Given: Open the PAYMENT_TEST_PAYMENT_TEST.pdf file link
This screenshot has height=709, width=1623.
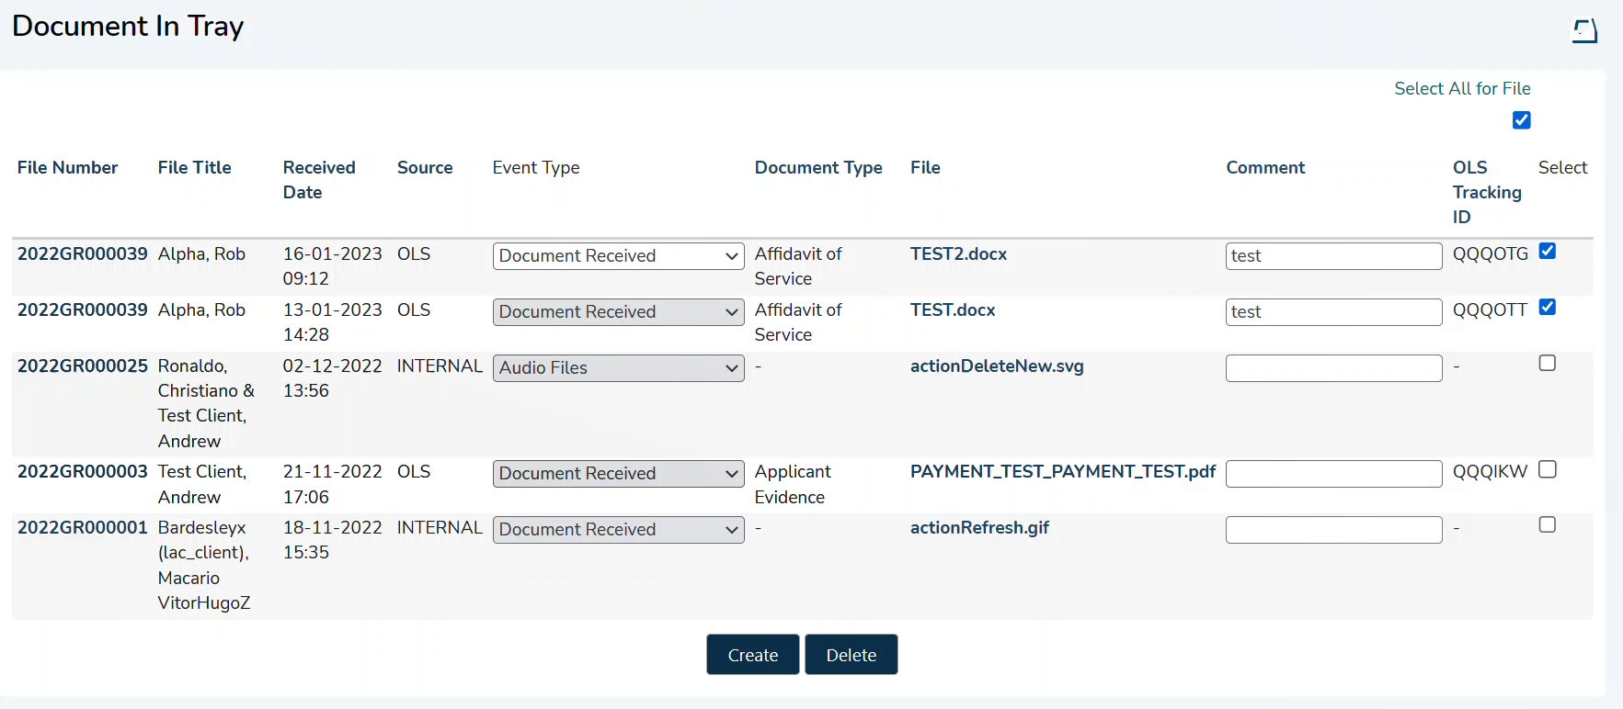Looking at the screenshot, I should pos(1063,472).
